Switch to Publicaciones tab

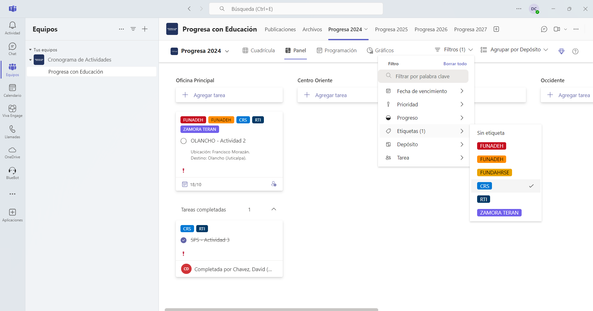(x=280, y=29)
